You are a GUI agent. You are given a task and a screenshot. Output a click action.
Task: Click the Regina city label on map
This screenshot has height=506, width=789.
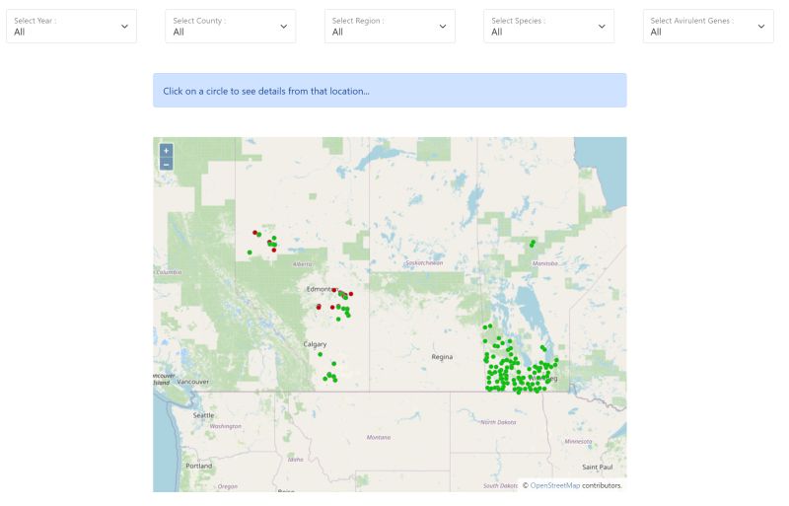[442, 357]
